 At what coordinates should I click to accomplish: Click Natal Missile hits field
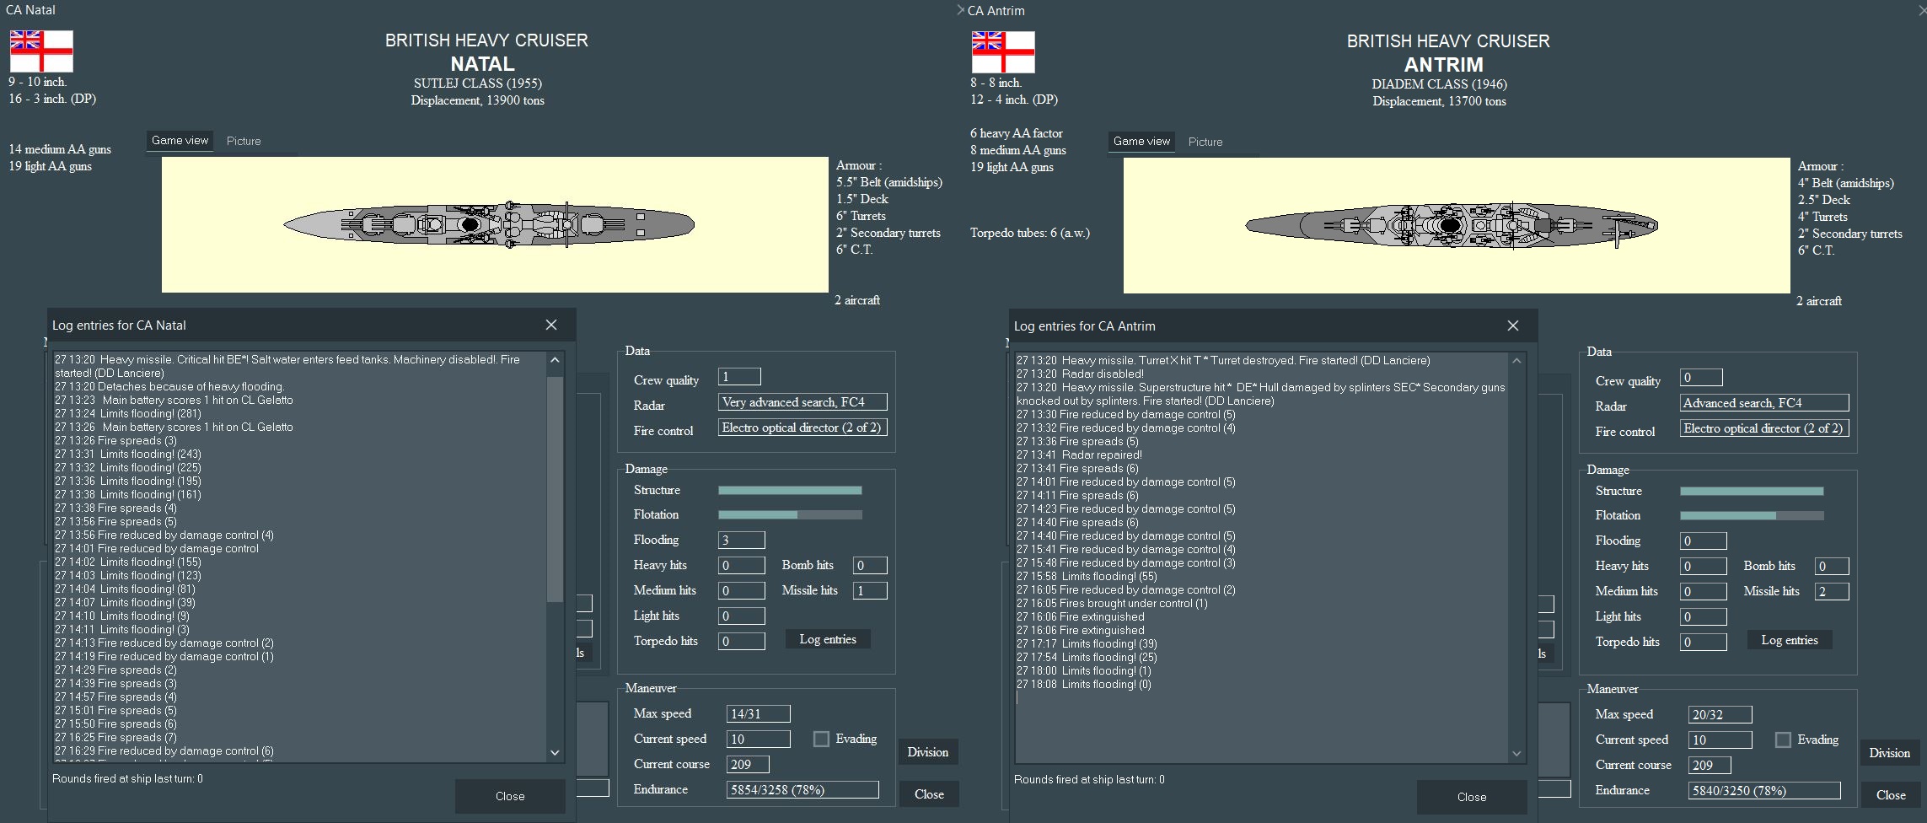point(870,590)
